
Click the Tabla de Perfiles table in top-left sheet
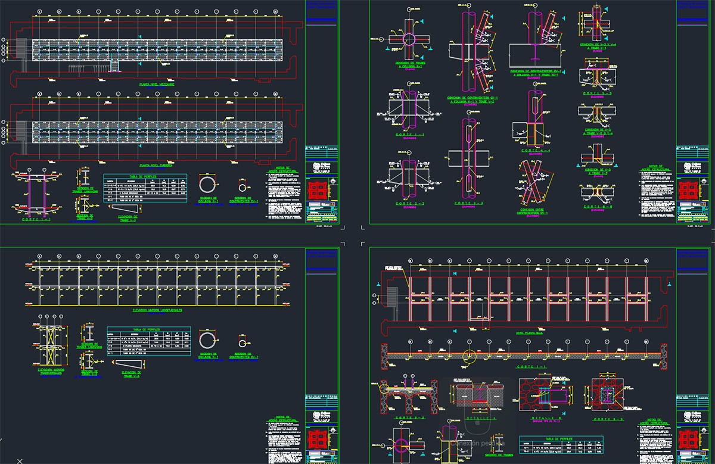tap(145, 188)
